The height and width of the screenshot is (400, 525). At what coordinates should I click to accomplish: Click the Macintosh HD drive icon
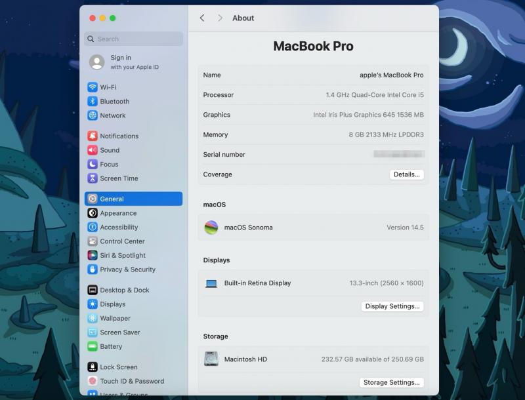click(211, 359)
